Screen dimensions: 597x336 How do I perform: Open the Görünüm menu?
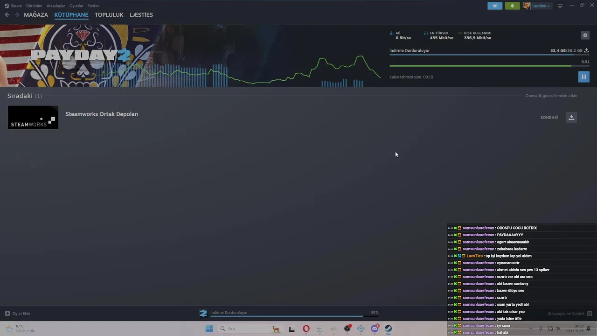(34, 6)
